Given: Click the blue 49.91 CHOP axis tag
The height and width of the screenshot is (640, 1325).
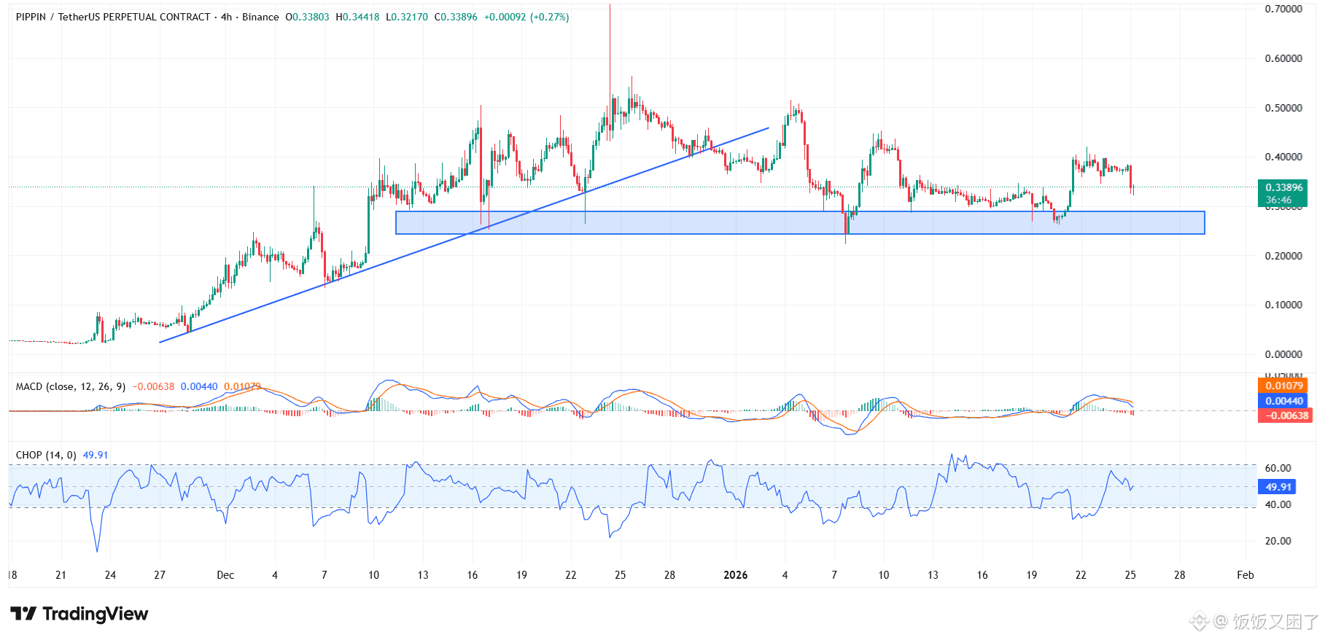Looking at the screenshot, I should coord(1278,487).
